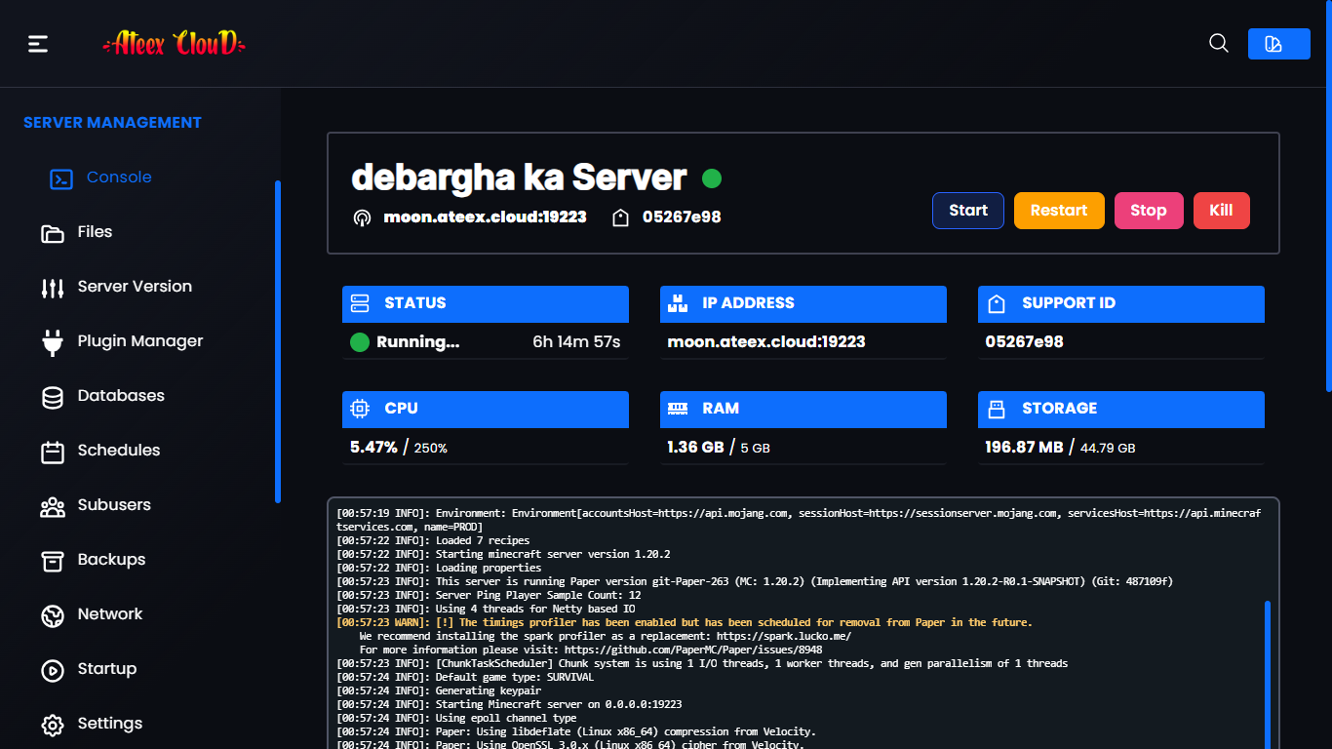Click the Ateex Cloud logo
The image size is (1332, 749).
click(175, 44)
